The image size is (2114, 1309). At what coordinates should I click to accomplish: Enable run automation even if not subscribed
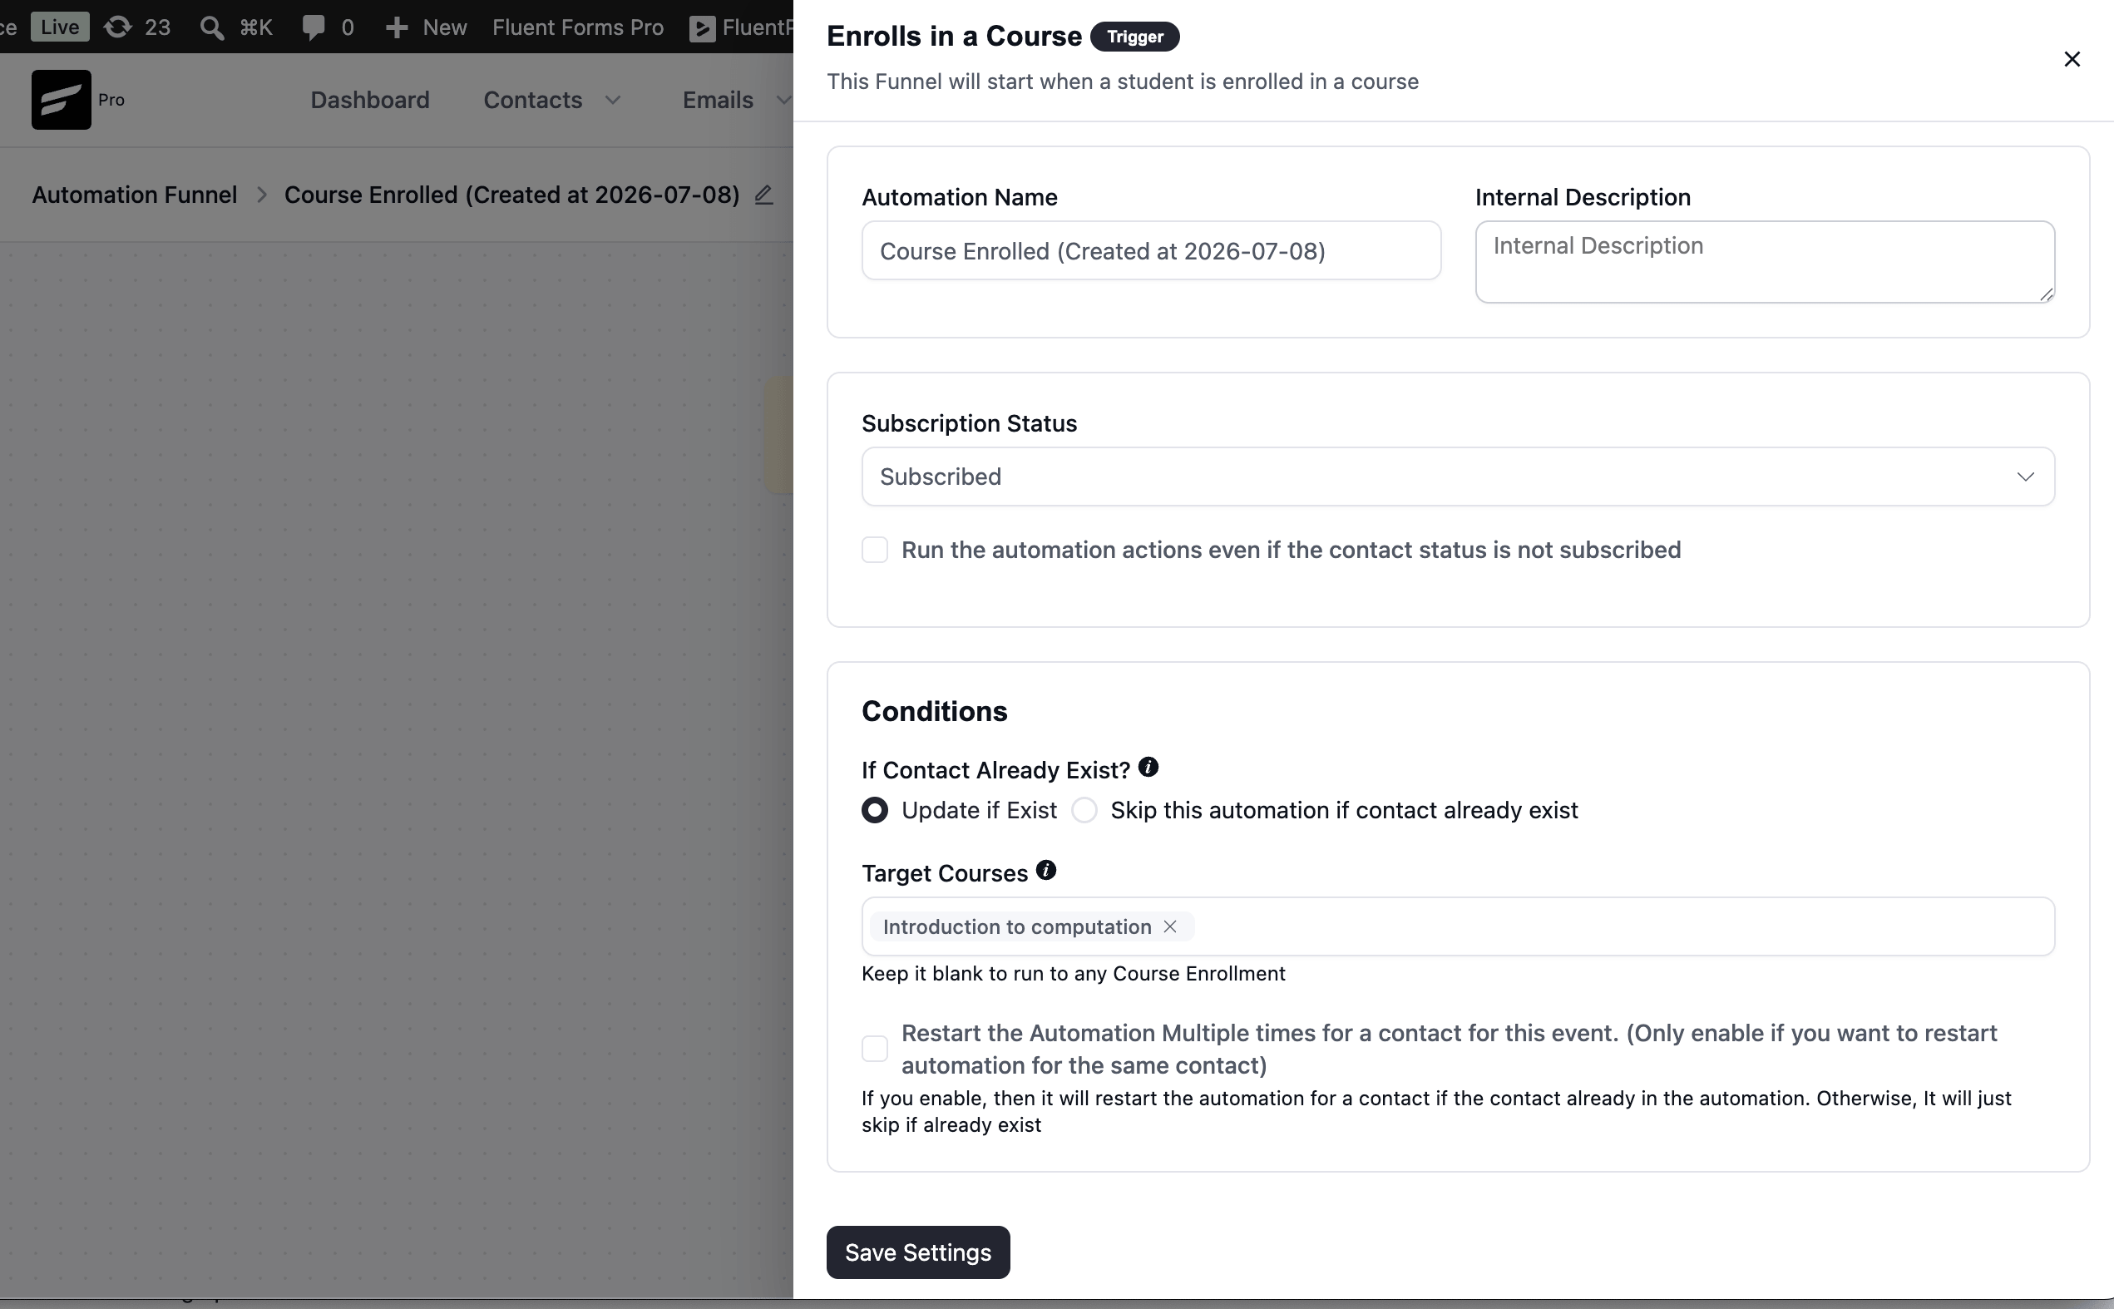click(x=874, y=550)
